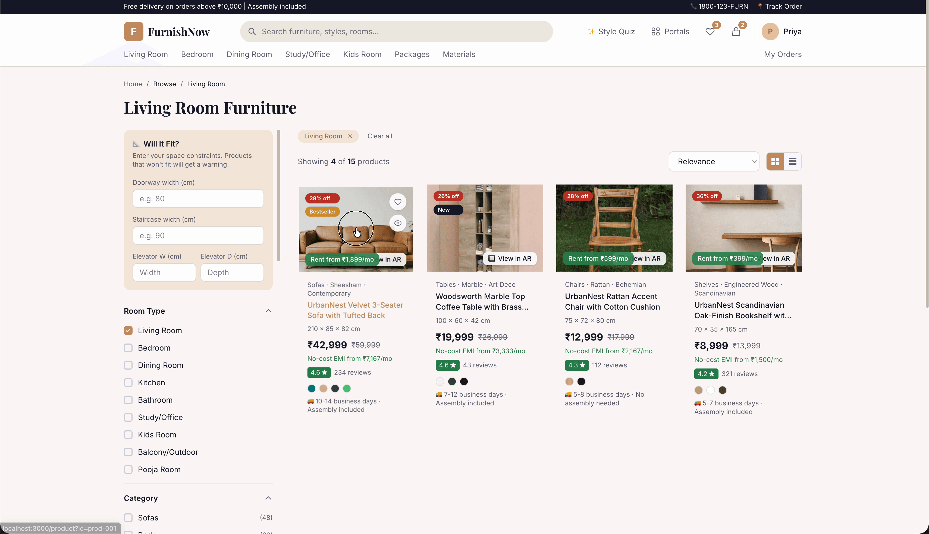The height and width of the screenshot is (534, 929).
Task: Open My Orders
Action: tap(783, 54)
